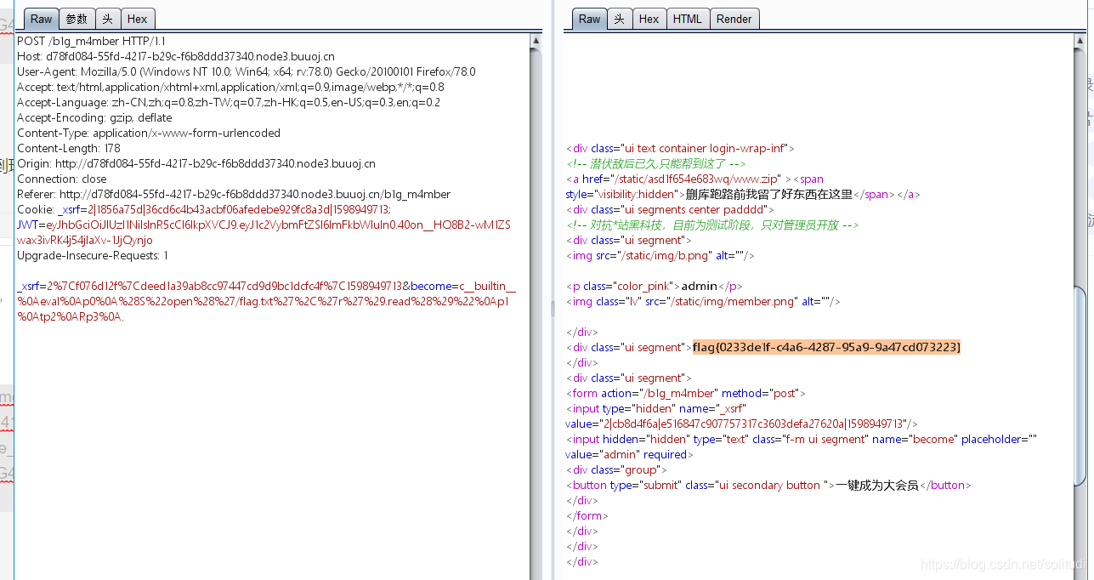Click the response pane scroll-up arrow
Viewport: 1094px width, 580px height.
[1080, 40]
